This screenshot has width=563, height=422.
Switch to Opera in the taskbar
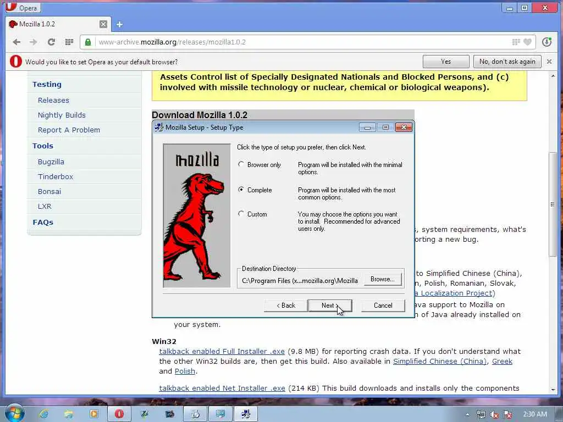click(x=119, y=414)
